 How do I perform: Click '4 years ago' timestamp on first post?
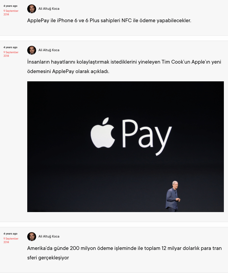click(x=10, y=6)
